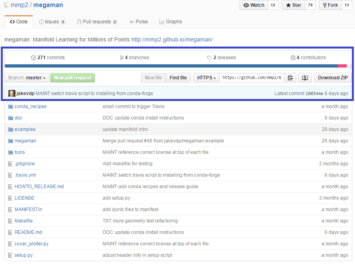The image size is (355, 264).
Task: Click the covar_plotter.py file icon
Action: [x=10, y=244]
